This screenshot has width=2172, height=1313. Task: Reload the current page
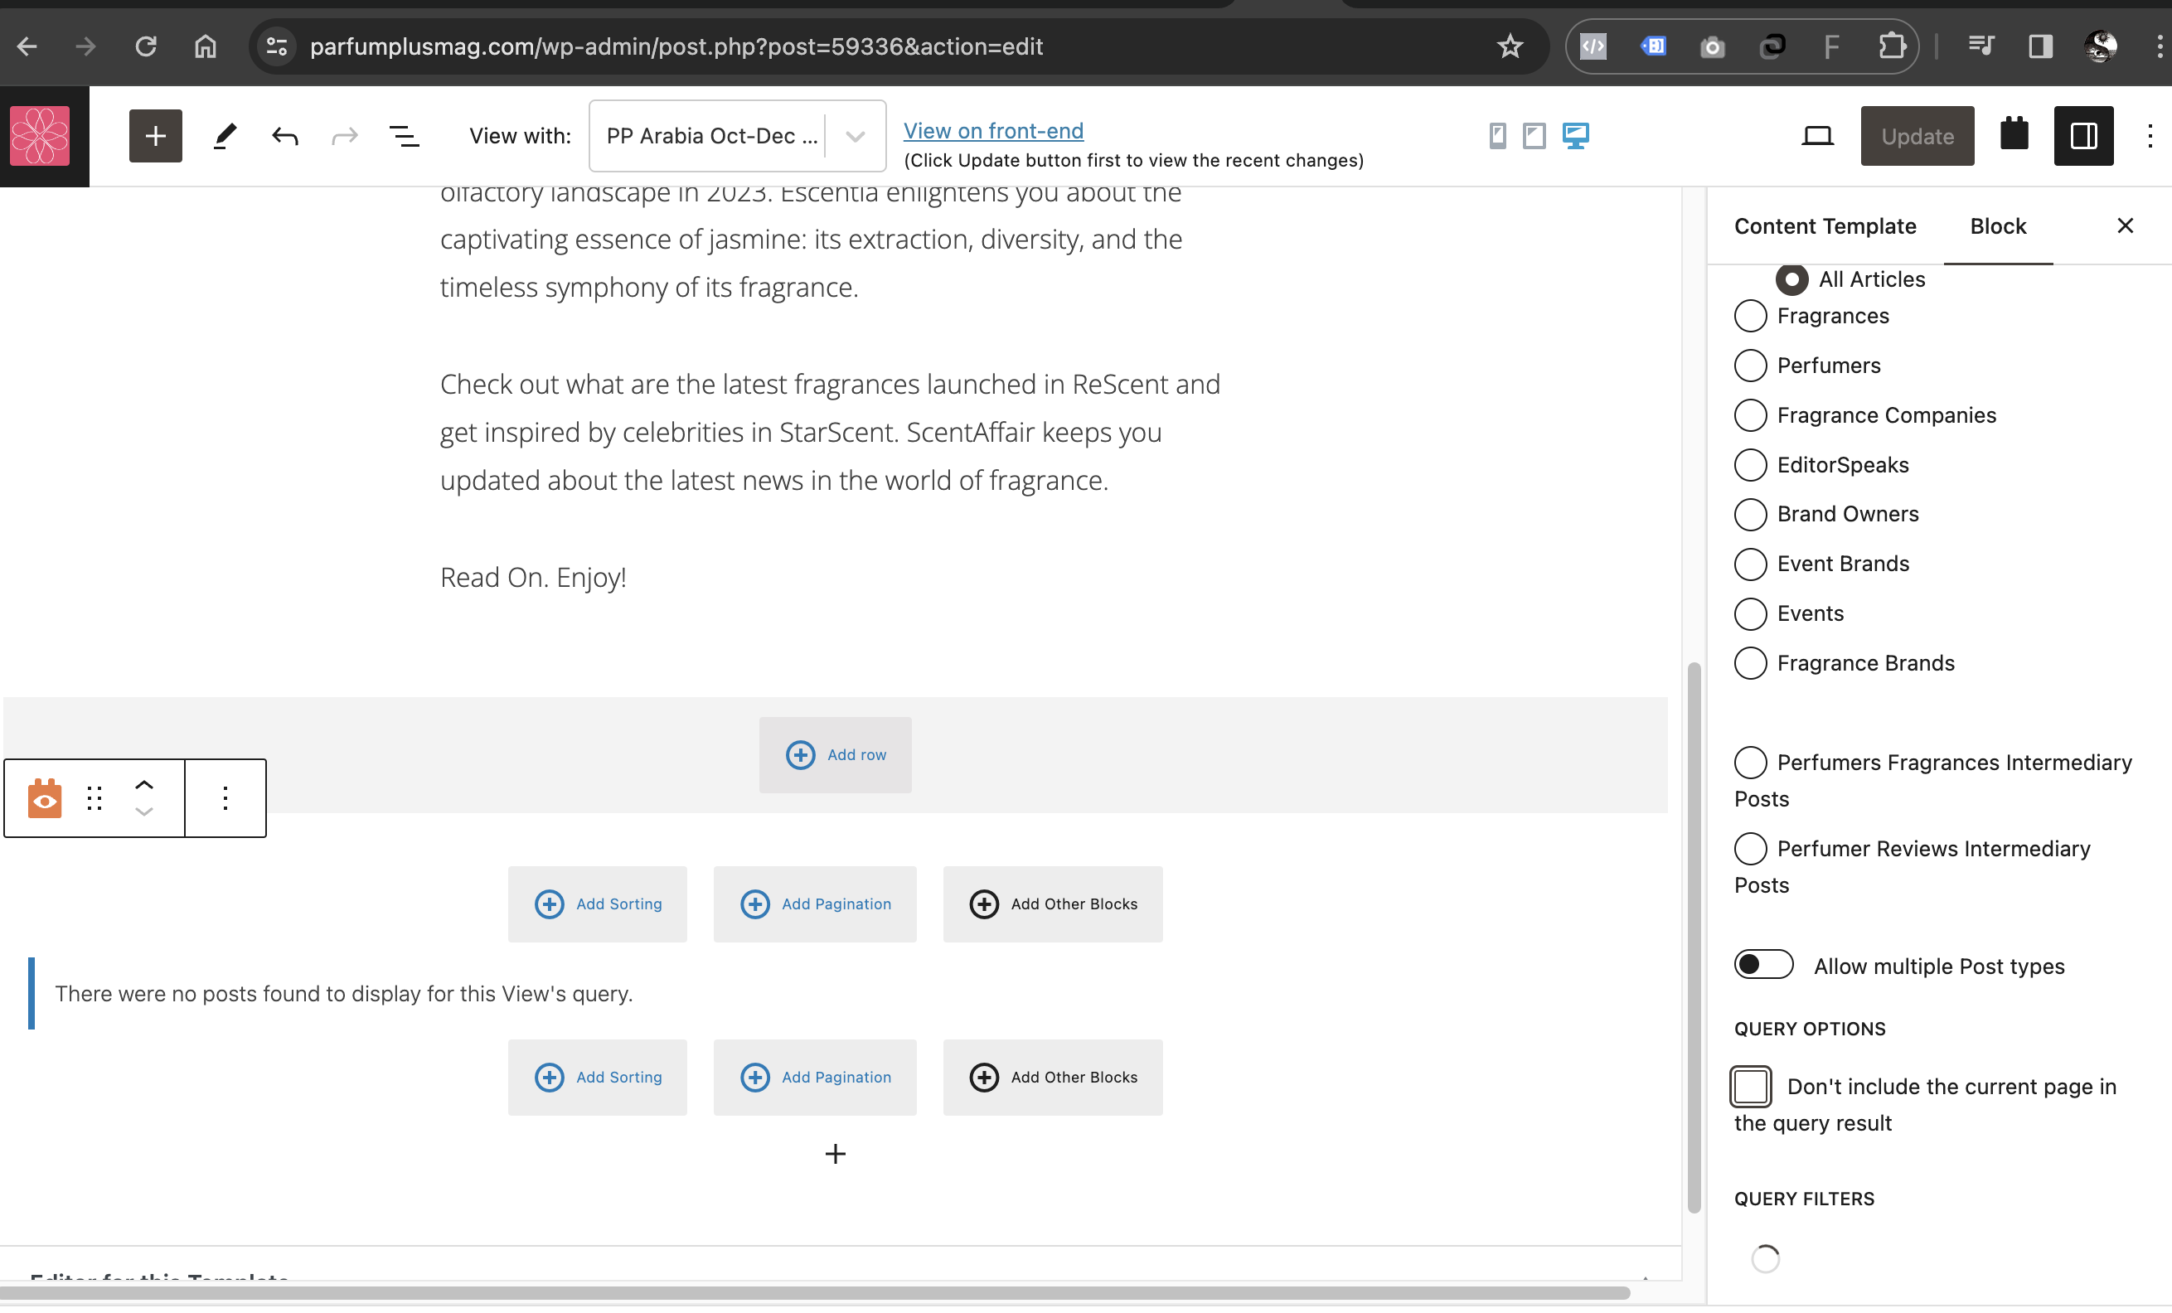[145, 46]
